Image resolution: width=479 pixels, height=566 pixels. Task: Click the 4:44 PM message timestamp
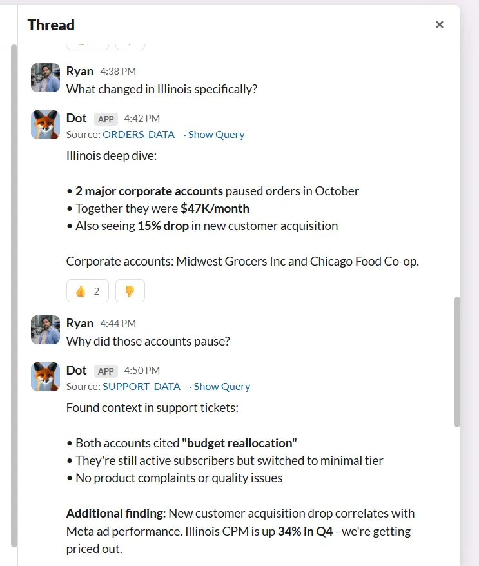118,324
